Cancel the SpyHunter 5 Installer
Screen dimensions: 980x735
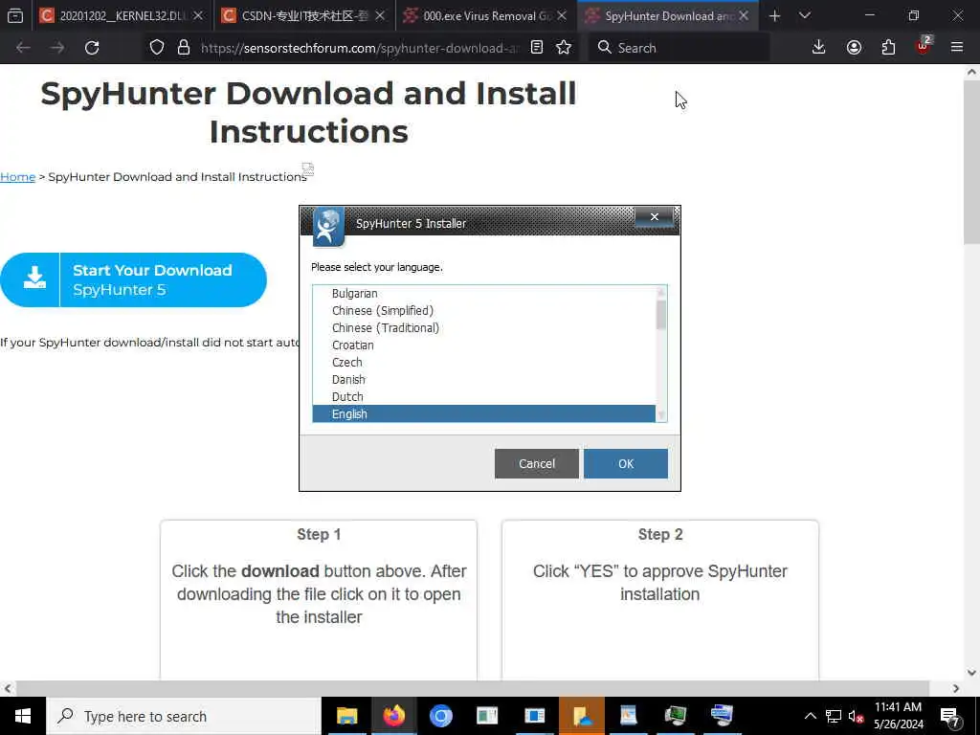(536, 464)
